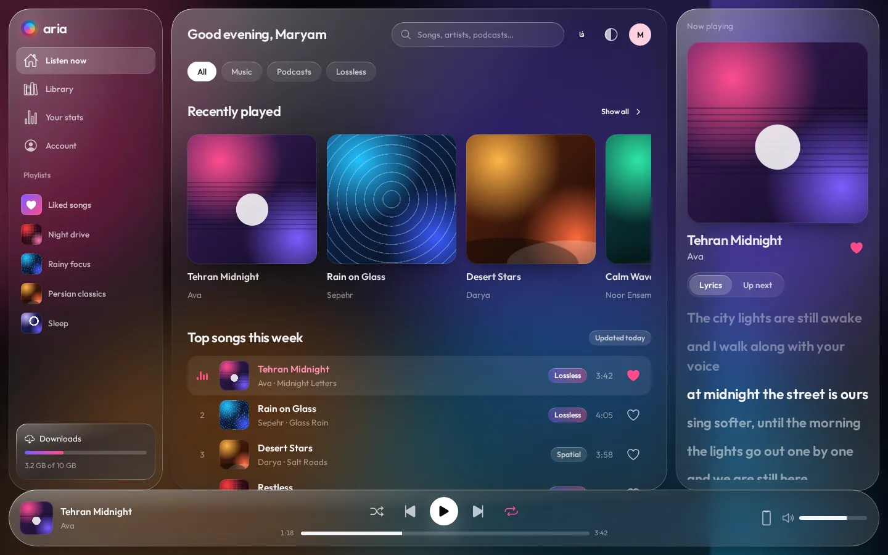
Task: Open the device output phone icon
Action: pos(767,518)
